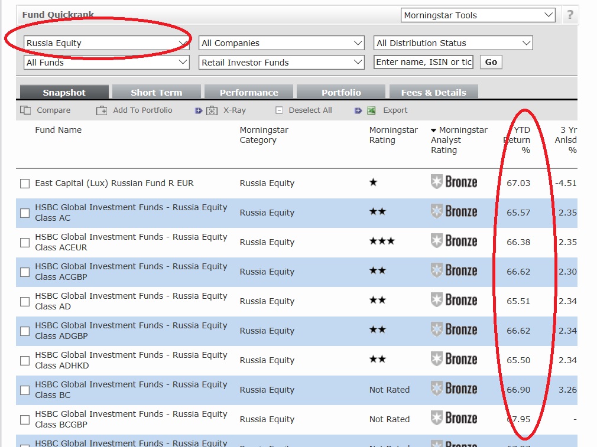Click the Bronze badge for East Capital fund
The width and height of the screenshot is (597, 447).
click(x=454, y=182)
